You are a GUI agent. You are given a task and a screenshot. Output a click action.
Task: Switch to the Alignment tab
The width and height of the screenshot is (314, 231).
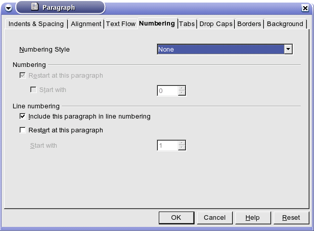86,24
